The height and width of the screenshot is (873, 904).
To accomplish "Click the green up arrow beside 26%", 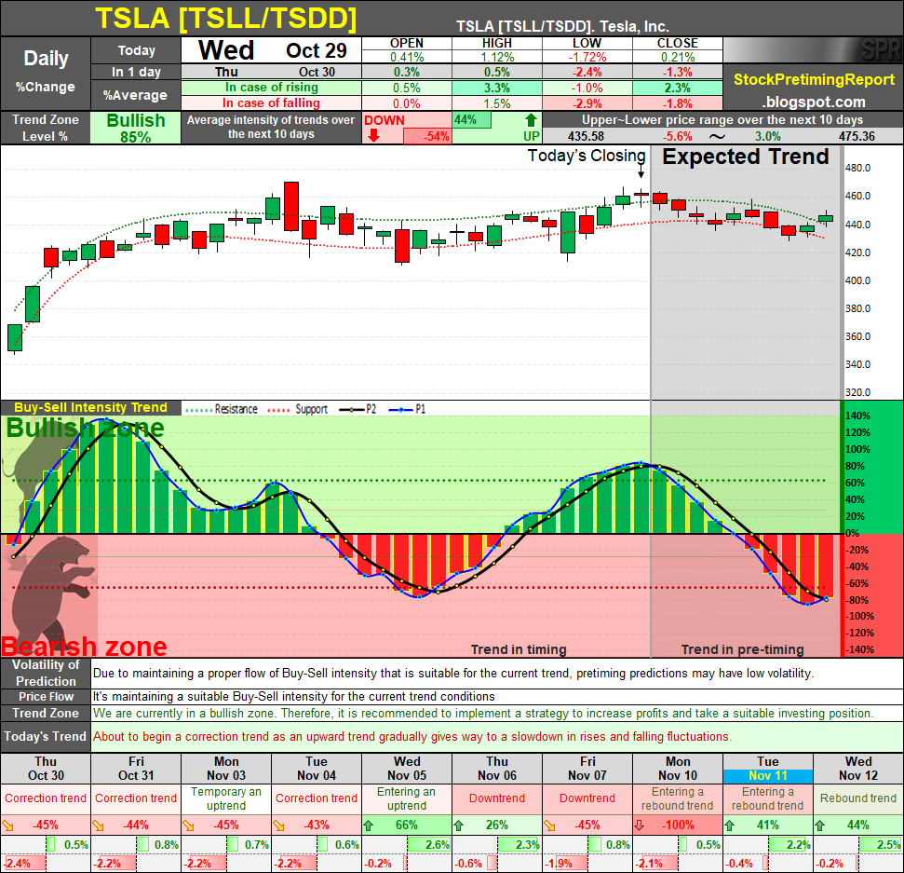I will 459,825.
